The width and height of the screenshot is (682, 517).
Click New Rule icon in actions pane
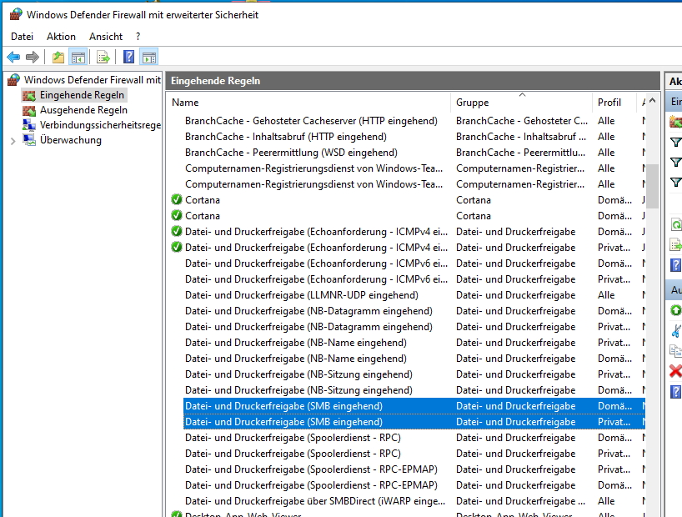tap(675, 122)
